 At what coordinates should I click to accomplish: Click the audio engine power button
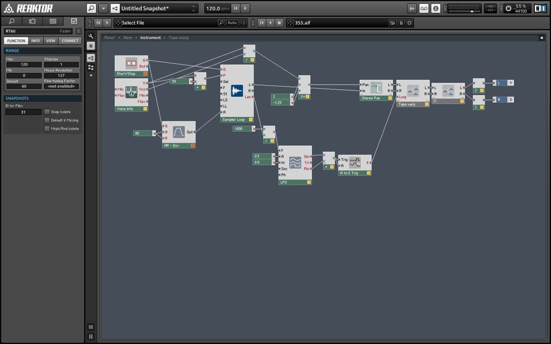(x=508, y=8)
